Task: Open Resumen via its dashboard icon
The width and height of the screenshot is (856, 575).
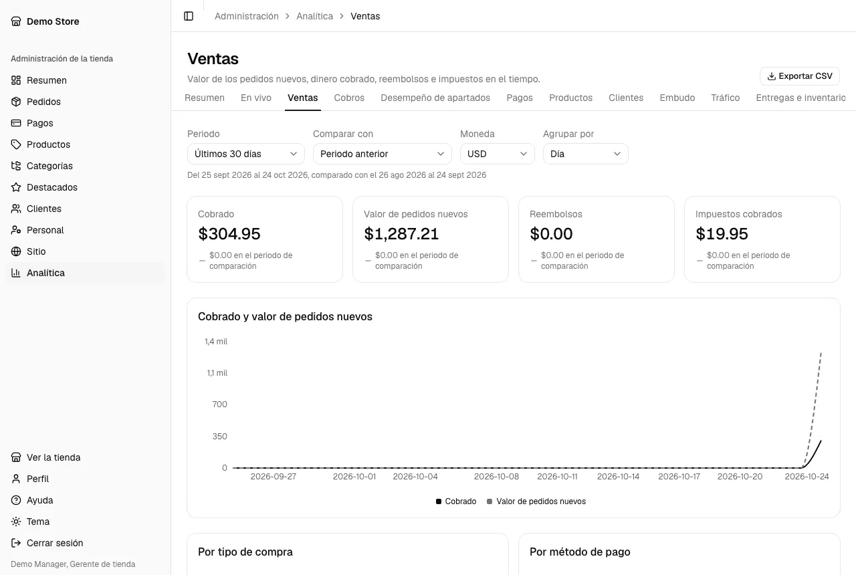Action: point(16,80)
